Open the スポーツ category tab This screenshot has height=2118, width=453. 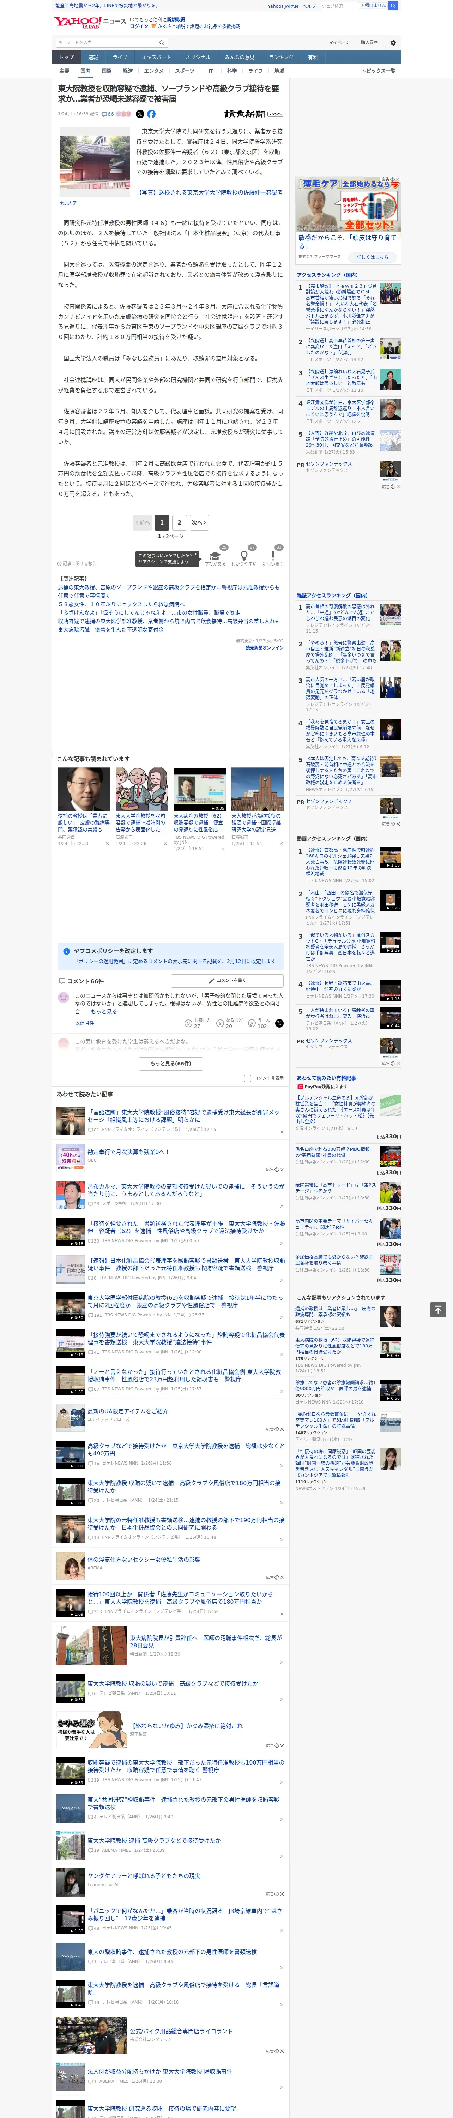tap(185, 71)
